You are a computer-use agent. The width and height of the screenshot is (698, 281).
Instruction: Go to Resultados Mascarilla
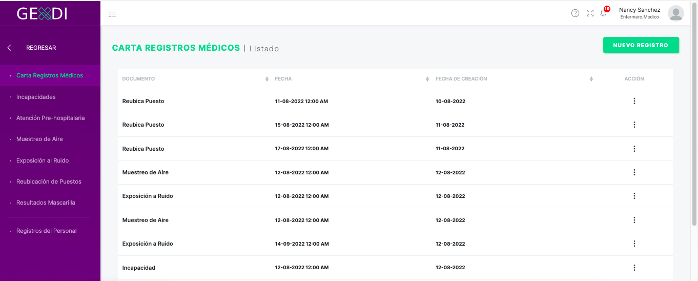coord(46,203)
